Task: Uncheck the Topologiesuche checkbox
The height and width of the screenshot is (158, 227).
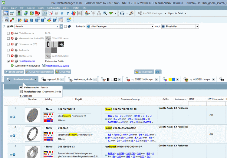Action: (8, 61)
